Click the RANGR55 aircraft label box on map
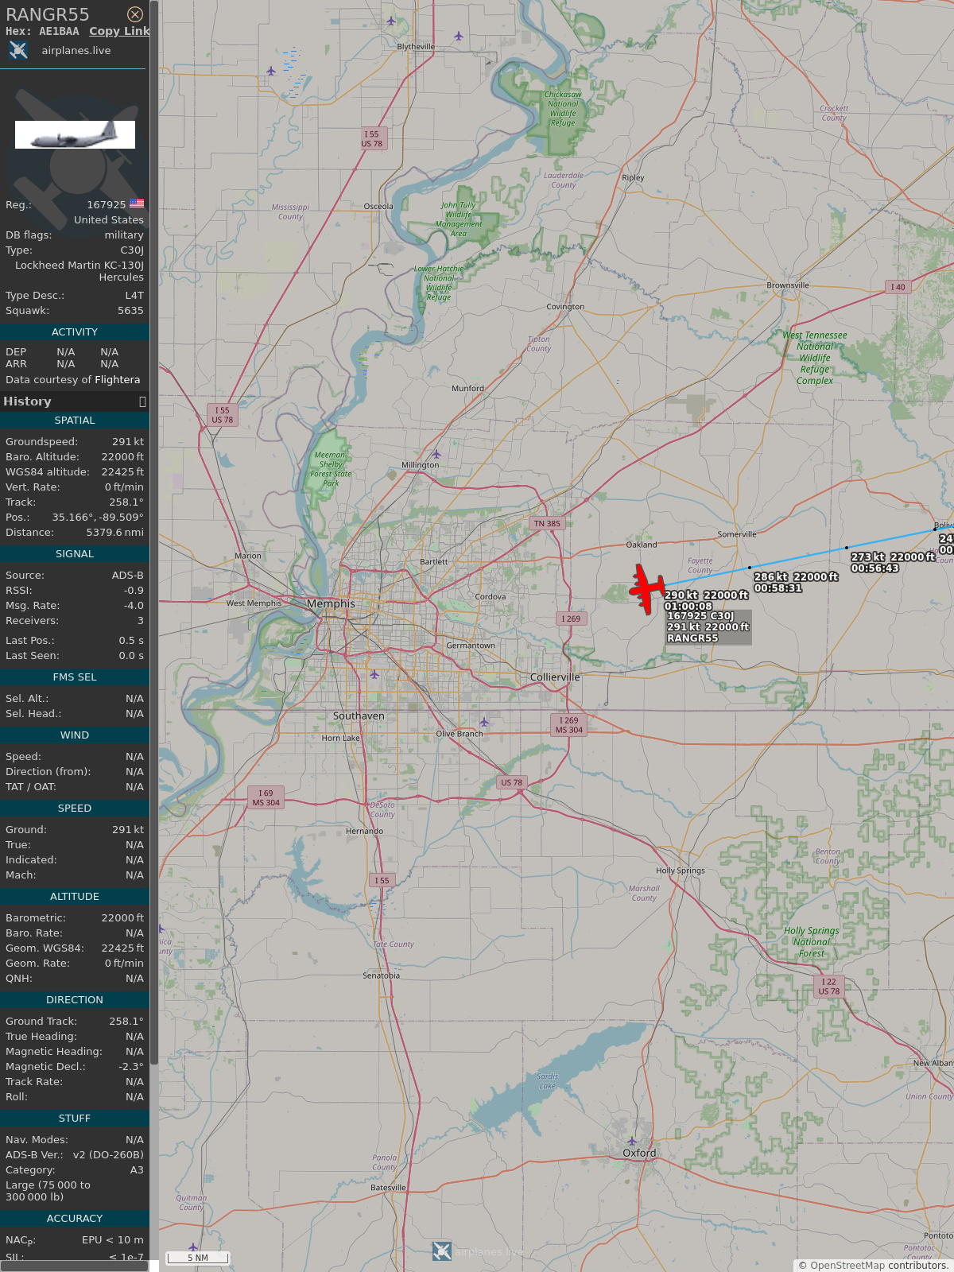 [x=708, y=627]
